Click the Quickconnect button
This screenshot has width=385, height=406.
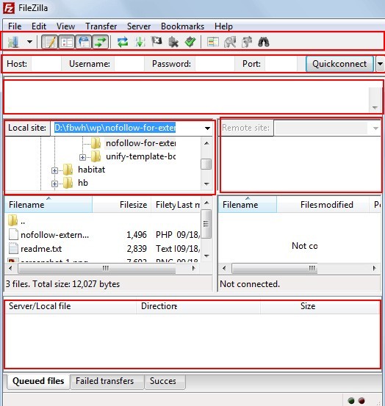tap(339, 64)
